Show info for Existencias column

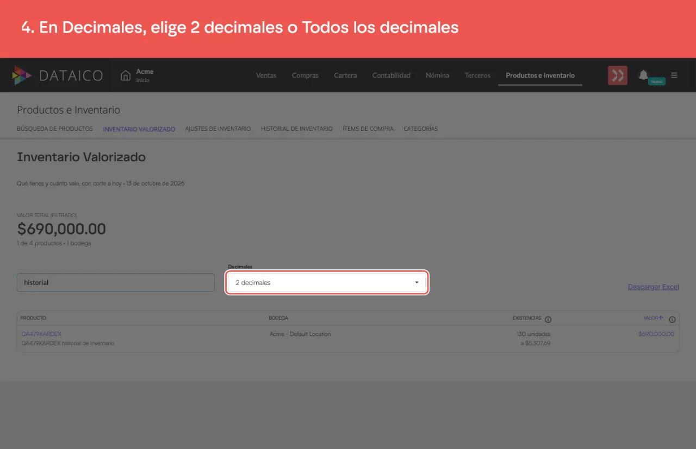(x=548, y=319)
